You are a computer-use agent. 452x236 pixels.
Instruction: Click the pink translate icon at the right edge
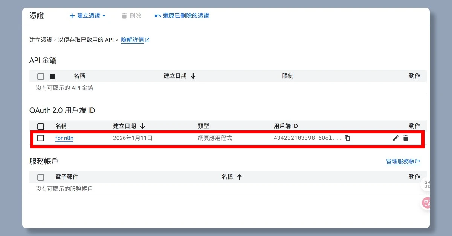tap(426, 203)
